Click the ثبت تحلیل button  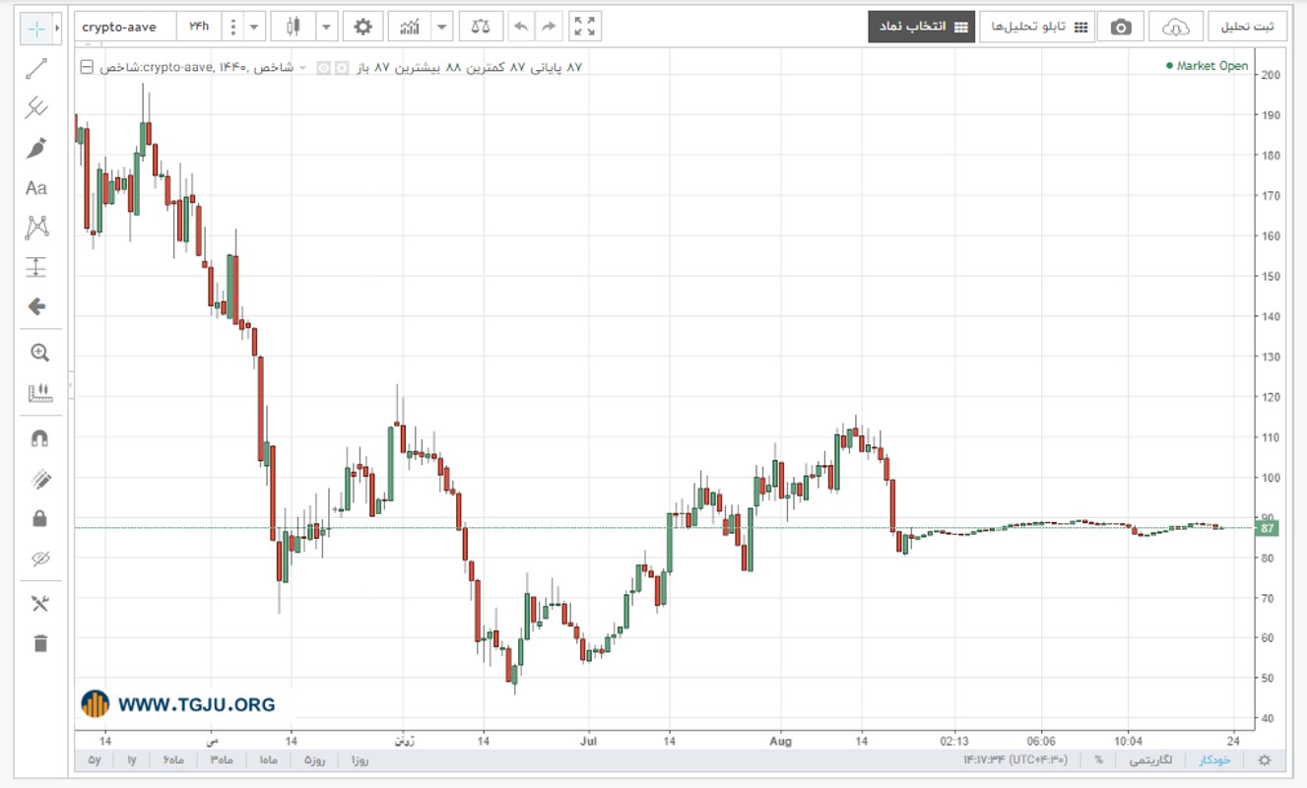coord(1247,27)
